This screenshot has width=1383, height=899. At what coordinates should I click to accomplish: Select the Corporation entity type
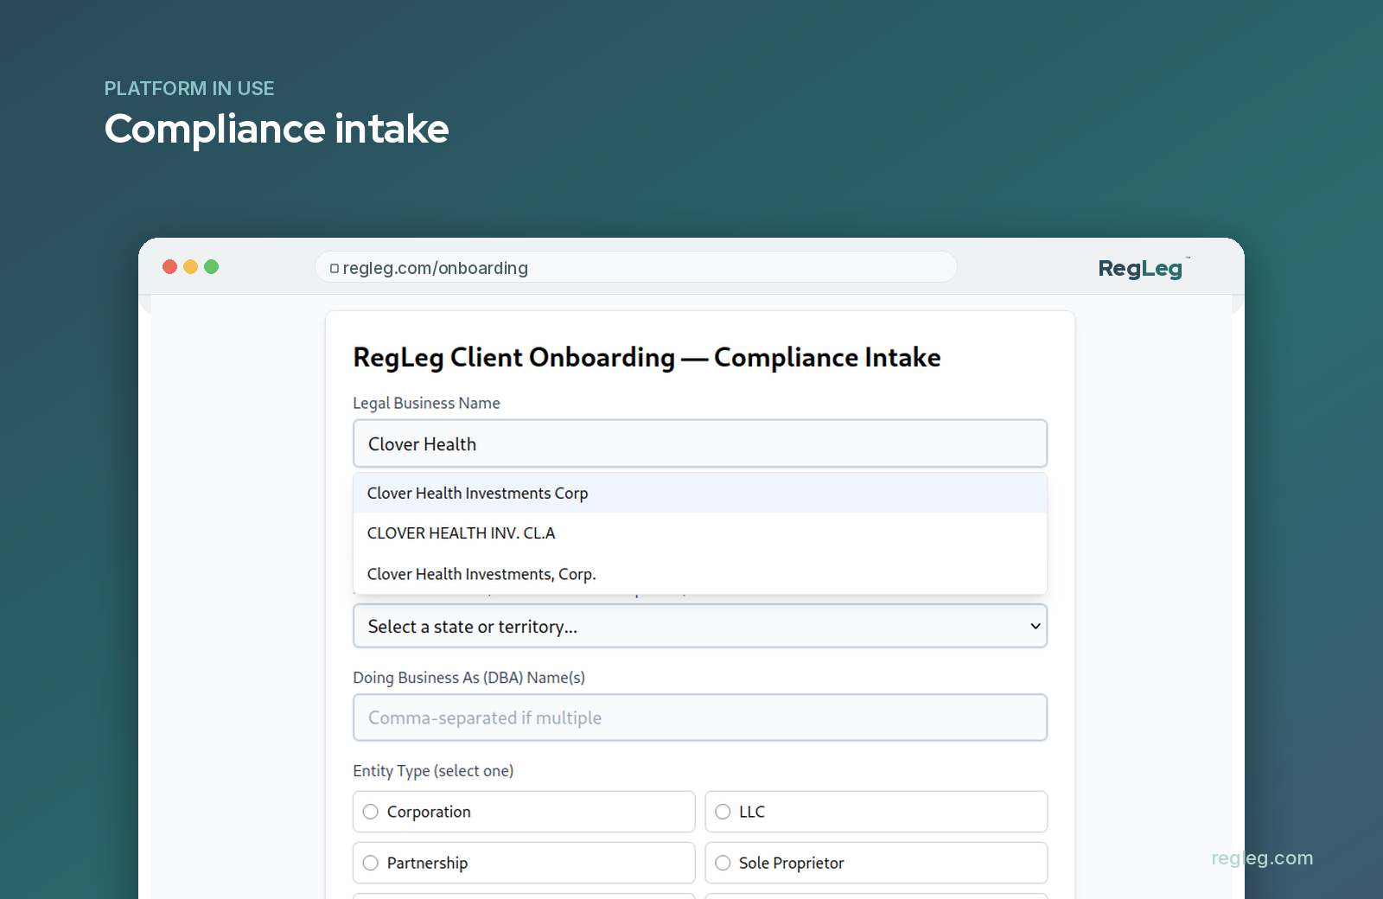[524, 812]
